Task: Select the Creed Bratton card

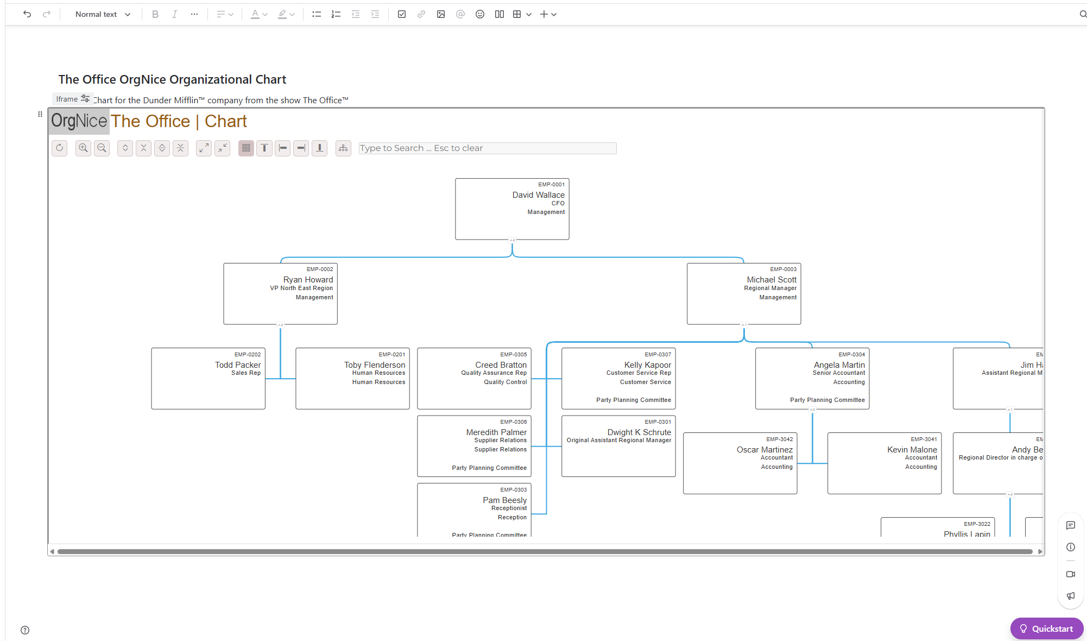Action: [x=475, y=379]
